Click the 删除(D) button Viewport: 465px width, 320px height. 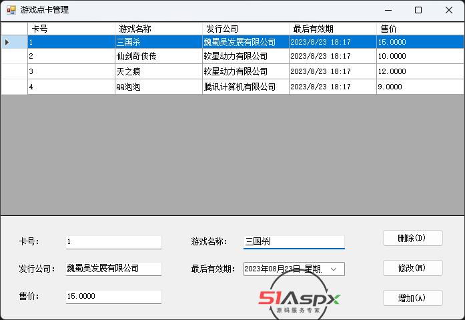[x=412, y=238]
